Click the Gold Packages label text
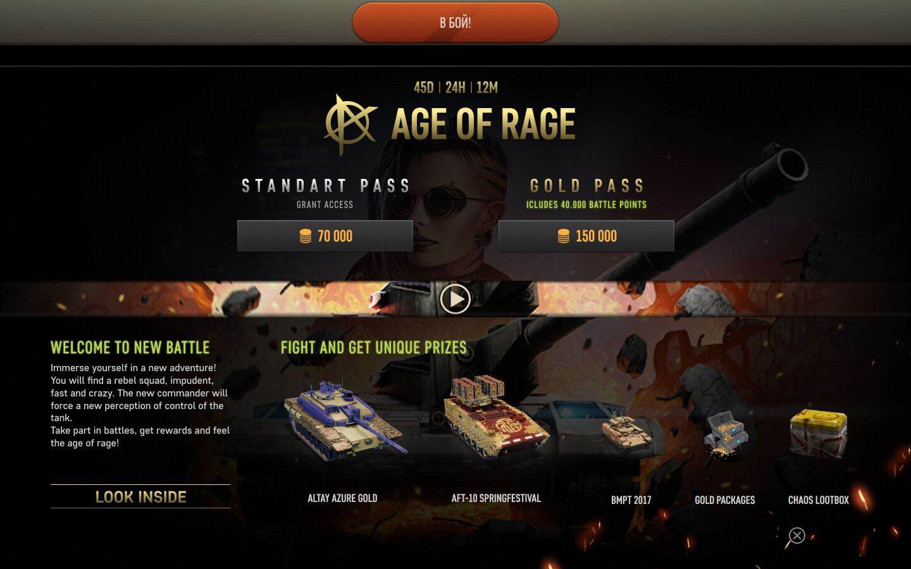Screen dimensions: 911x569 point(725,500)
